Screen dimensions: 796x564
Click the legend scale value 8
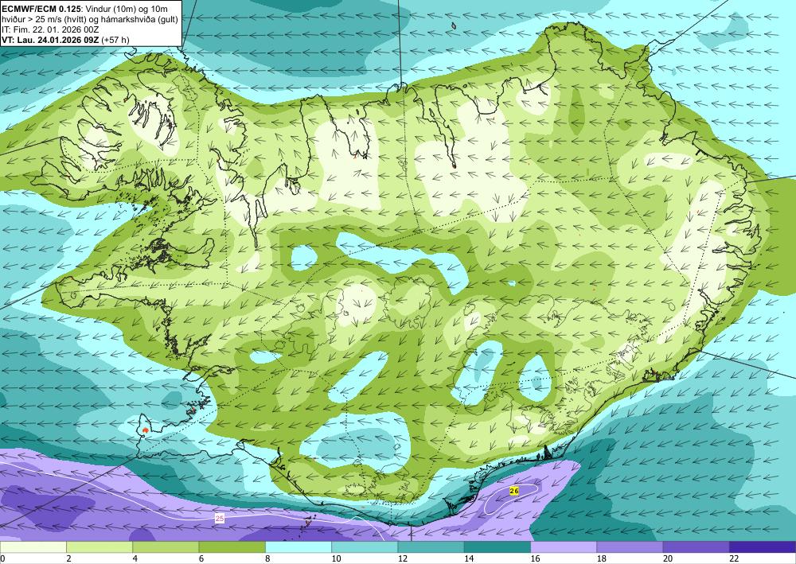pos(267,558)
